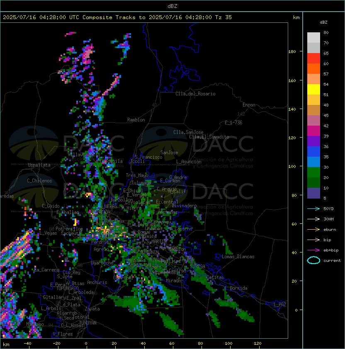Click the -40 km tick on bottom axis
Viewport: 345px width, 349px height.
pyautogui.click(x=28, y=344)
